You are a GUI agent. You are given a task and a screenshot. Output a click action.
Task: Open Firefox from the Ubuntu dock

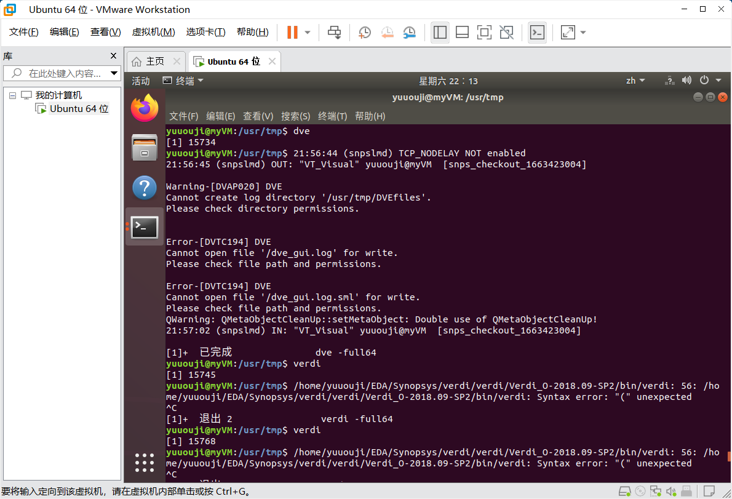point(144,107)
